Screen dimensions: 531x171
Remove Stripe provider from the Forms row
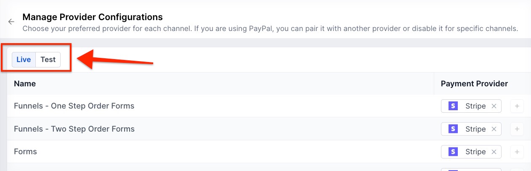pyautogui.click(x=494, y=152)
